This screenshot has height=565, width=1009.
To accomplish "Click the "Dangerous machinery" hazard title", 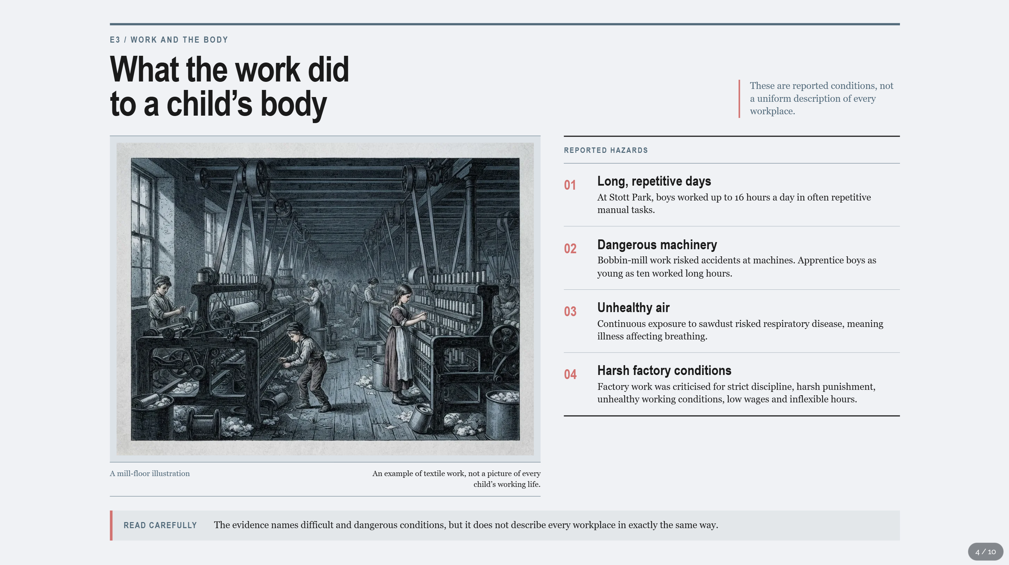I will pos(657,244).
